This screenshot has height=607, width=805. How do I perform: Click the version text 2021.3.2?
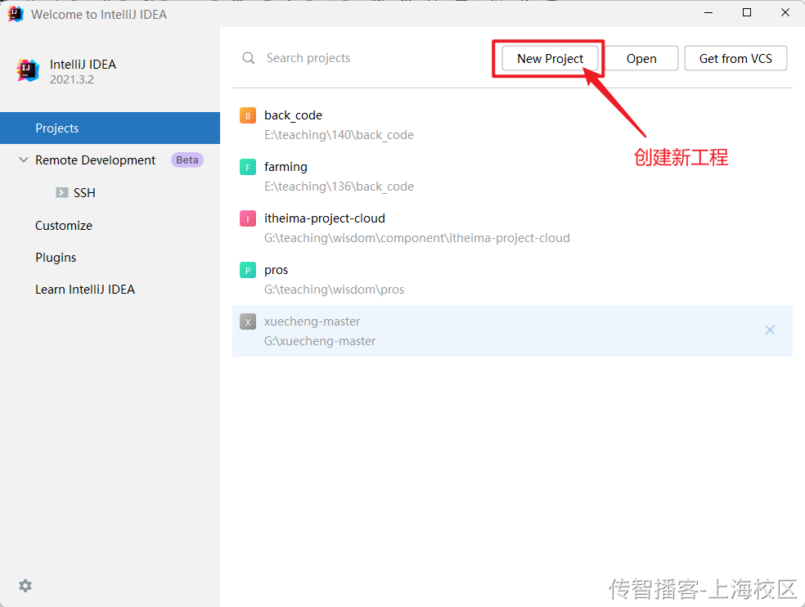tap(72, 79)
